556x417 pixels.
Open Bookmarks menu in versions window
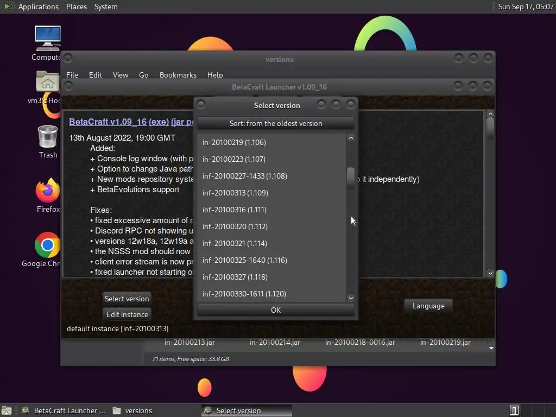pyautogui.click(x=178, y=75)
